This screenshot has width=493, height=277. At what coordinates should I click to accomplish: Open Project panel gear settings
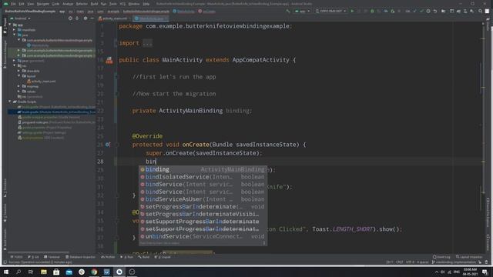point(86,18)
